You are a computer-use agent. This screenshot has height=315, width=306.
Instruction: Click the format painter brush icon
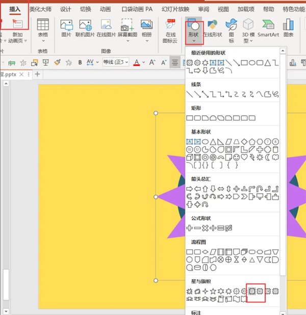point(58,63)
